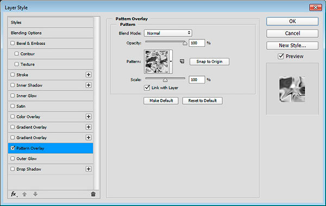The height and width of the screenshot is (206, 326).
Task: Enable Stroke checkbox
Action: (x=12, y=74)
